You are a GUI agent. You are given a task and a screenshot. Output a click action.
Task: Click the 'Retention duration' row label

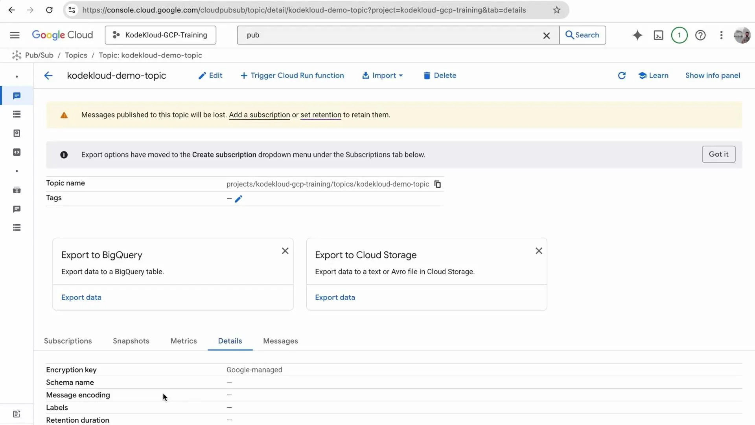pos(77,420)
